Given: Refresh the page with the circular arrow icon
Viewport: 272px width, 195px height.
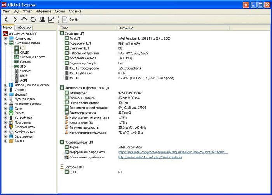Looking at the screenshot, I should pos(33,19).
